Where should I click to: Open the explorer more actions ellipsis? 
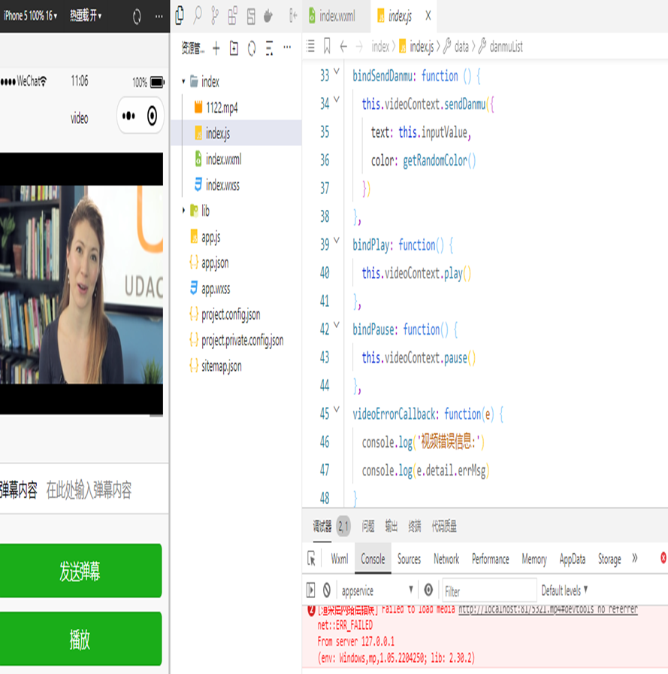click(x=287, y=47)
